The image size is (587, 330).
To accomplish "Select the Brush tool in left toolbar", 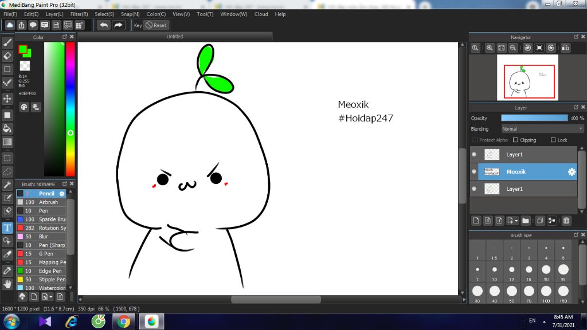I will [x=7, y=42].
